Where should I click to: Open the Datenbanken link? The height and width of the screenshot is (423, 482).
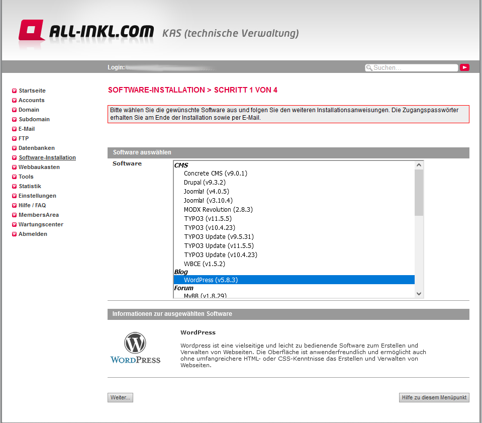click(37, 148)
